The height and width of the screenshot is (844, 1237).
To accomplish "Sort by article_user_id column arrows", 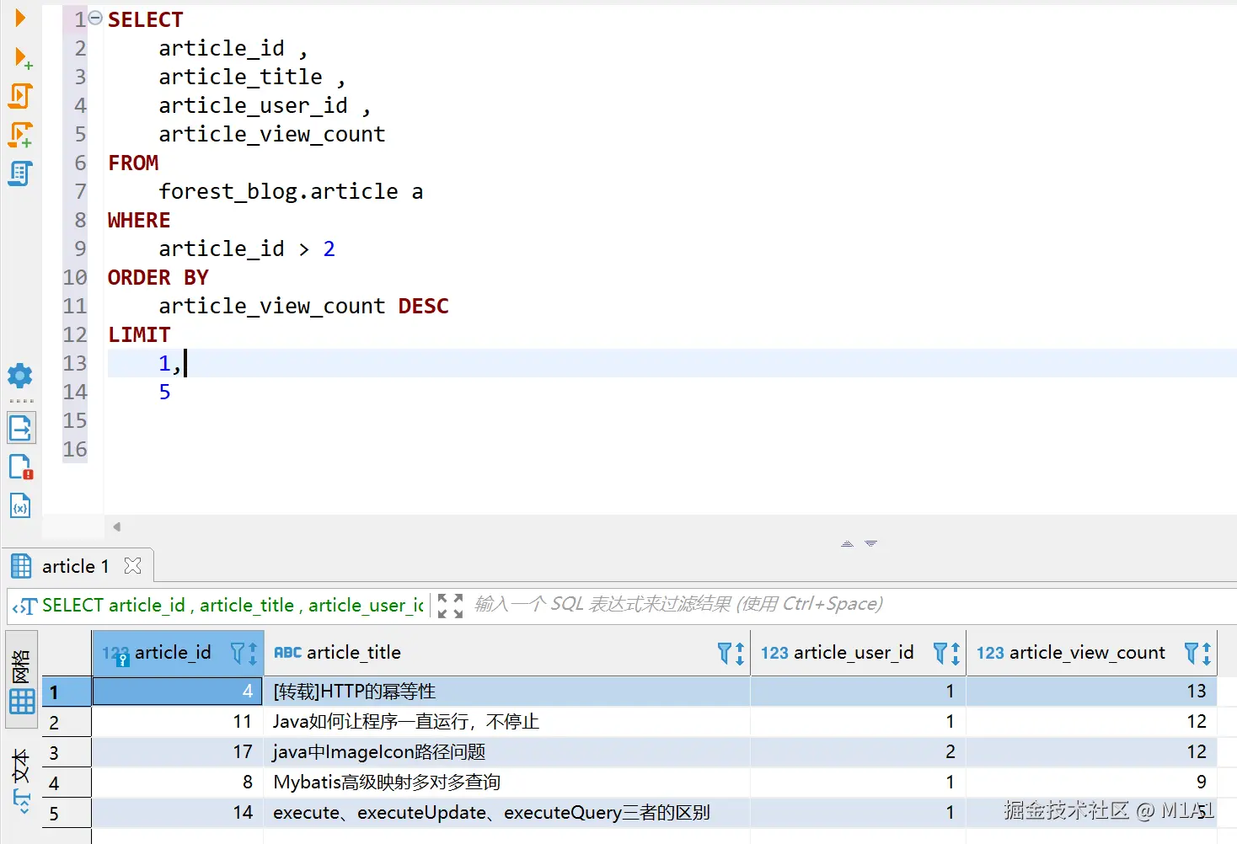I will pos(956,654).
